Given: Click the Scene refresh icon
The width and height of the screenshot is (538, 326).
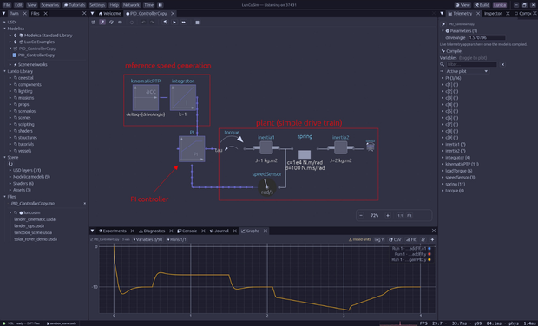Looking at the screenshot, I should [10, 164].
